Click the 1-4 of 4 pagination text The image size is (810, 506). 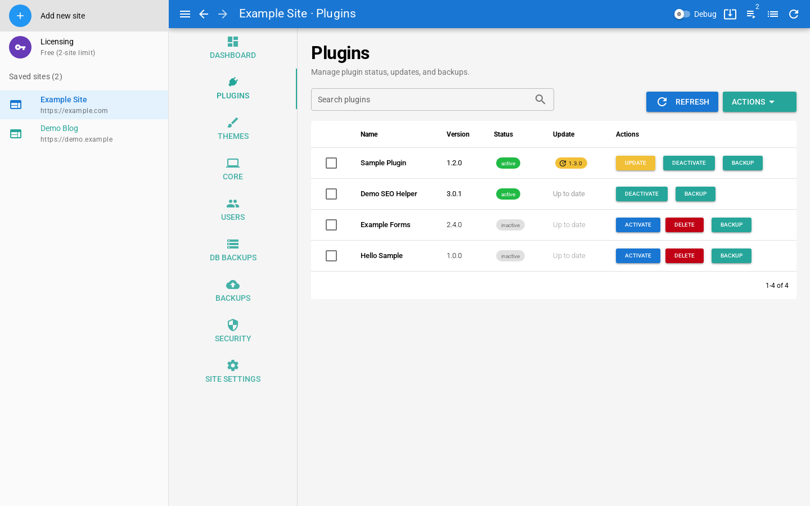[x=777, y=286]
